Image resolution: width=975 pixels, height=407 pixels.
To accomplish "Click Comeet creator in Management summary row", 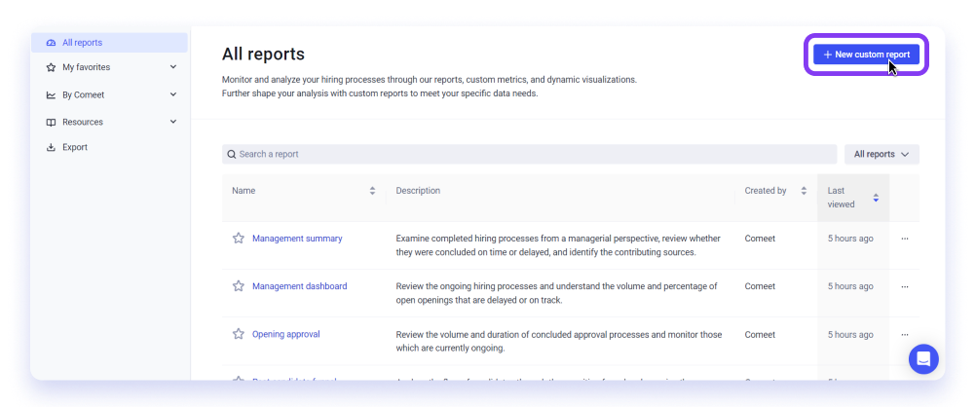I will (x=760, y=239).
